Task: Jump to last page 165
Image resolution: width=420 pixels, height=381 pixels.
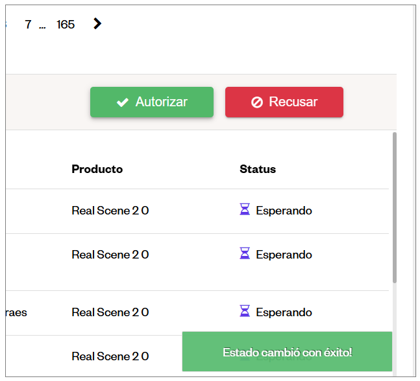Action: pos(66,25)
